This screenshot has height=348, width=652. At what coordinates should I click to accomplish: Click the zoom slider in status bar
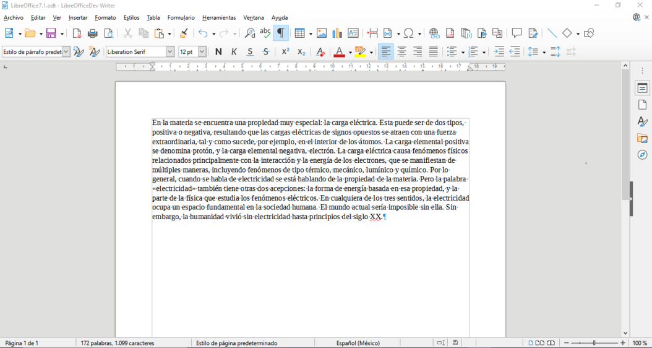click(x=594, y=343)
